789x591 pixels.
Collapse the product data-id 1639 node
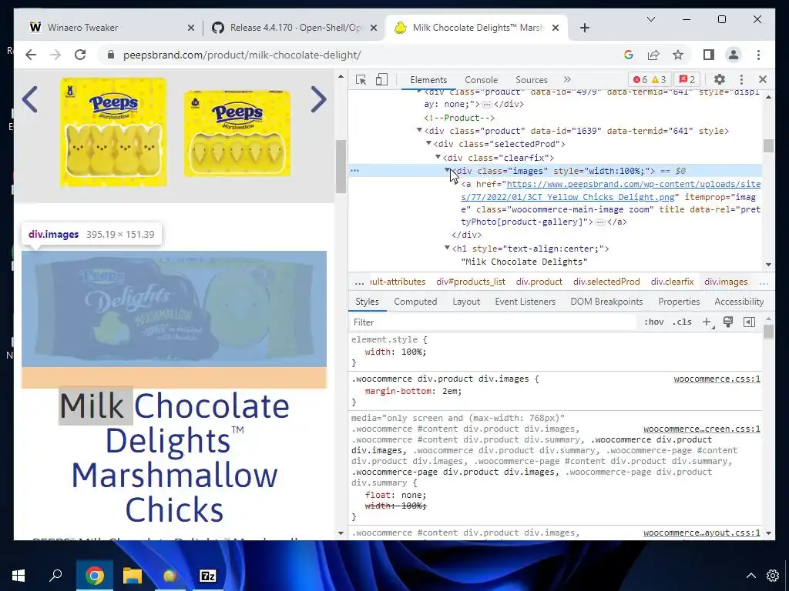(419, 131)
